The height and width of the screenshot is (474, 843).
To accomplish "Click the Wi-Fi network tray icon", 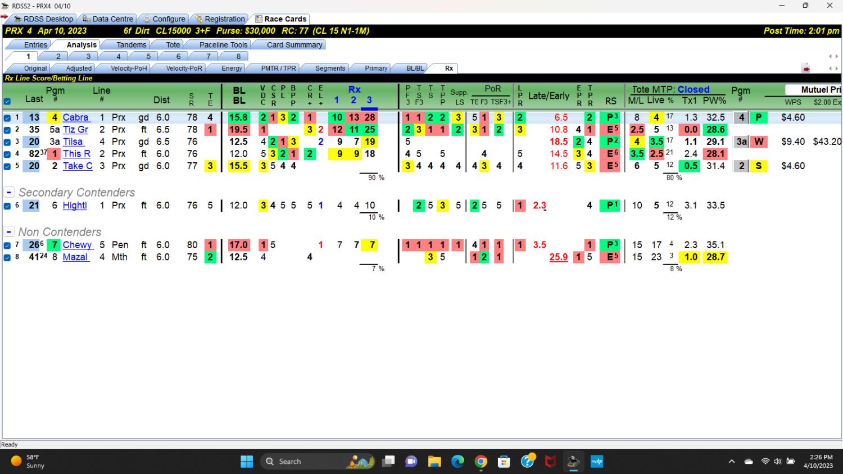I will [765, 462].
